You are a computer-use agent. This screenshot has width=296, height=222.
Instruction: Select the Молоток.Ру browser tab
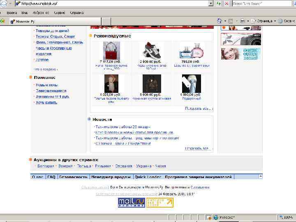coord(55,21)
